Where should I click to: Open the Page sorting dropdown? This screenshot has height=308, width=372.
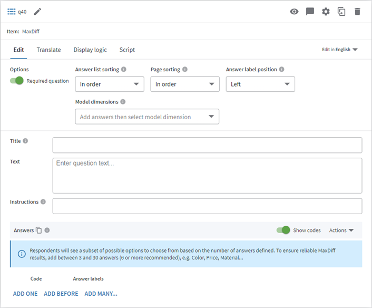185,84
